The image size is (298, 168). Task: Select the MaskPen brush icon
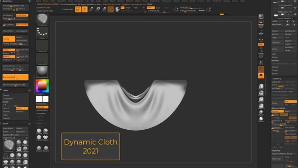point(19,149)
